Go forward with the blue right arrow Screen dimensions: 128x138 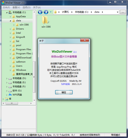coord(46,12)
